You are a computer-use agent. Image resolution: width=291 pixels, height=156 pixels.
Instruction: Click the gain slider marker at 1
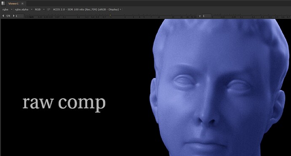[x=110, y=16]
